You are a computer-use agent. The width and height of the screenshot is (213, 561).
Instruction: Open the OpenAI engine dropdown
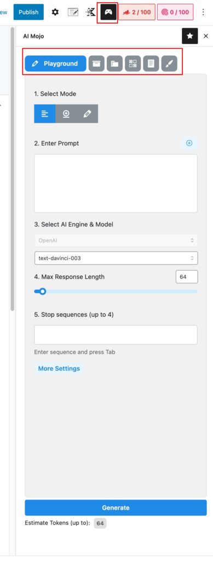[116, 240]
